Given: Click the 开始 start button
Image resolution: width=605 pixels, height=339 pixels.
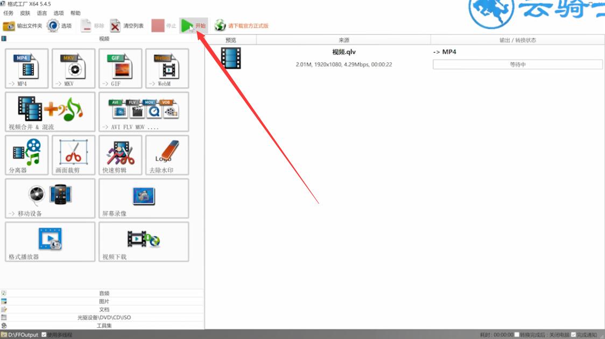Looking at the screenshot, I should click(x=194, y=26).
